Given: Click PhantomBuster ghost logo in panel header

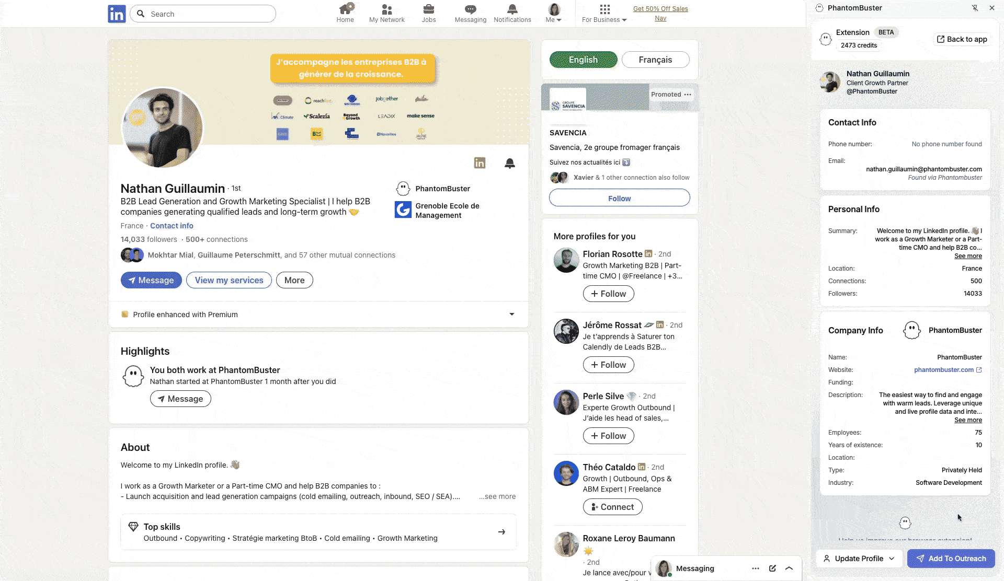Looking at the screenshot, I should 819,8.
